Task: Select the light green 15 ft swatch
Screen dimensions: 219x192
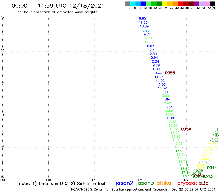Action: [x=149, y=4]
